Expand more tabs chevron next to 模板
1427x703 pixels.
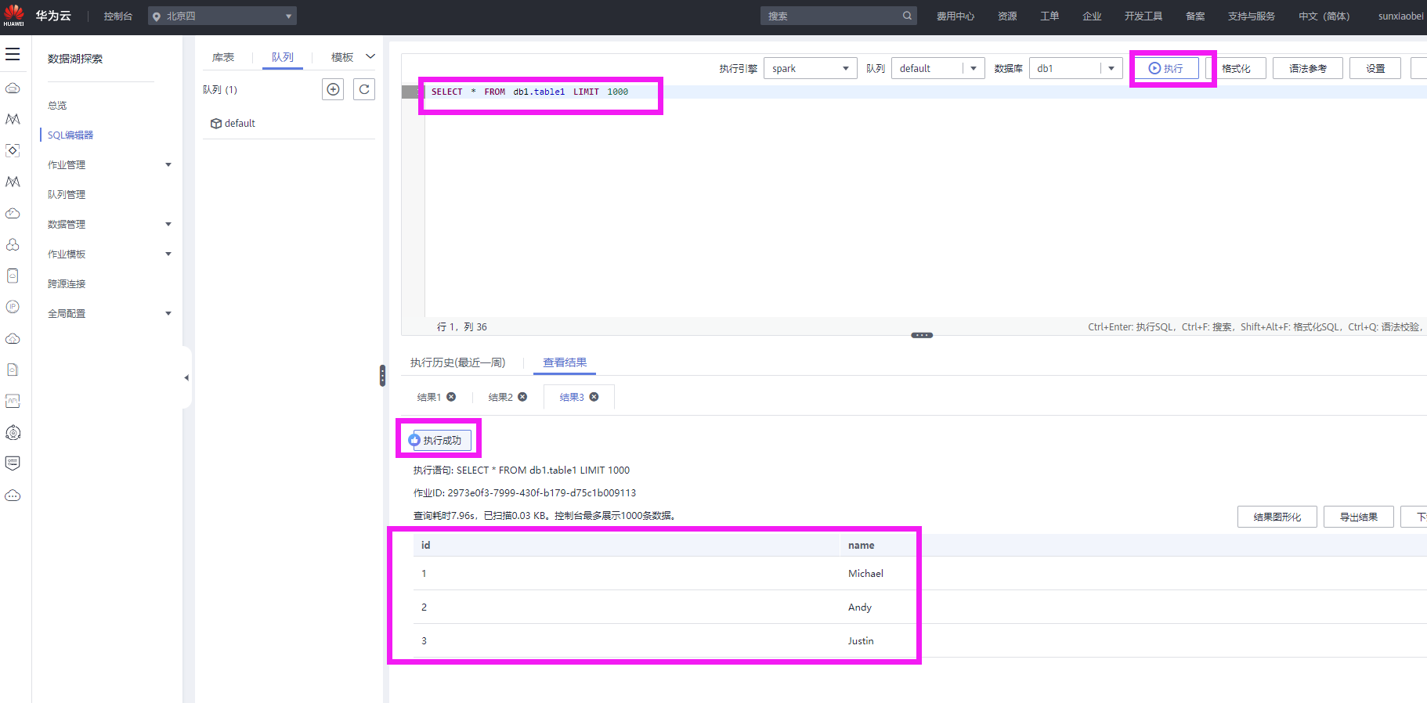point(370,56)
